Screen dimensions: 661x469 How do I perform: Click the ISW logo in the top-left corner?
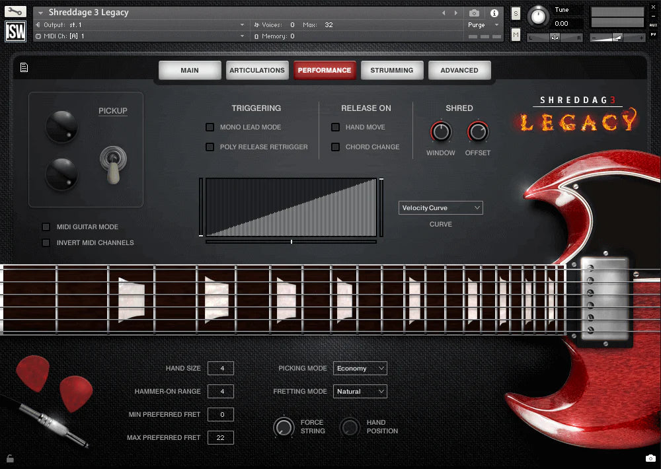(x=15, y=30)
